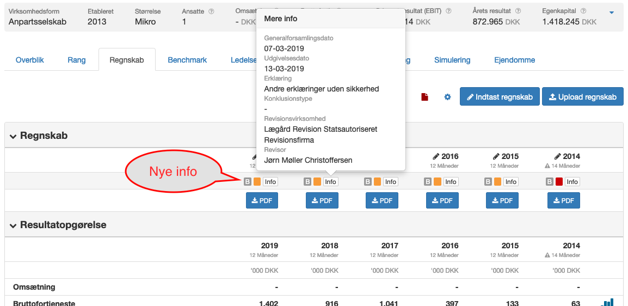Click the Upload regnskab button
628x306 pixels.
[583, 96]
